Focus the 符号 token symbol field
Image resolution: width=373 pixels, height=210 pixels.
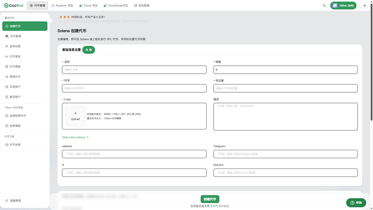point(134,88)
